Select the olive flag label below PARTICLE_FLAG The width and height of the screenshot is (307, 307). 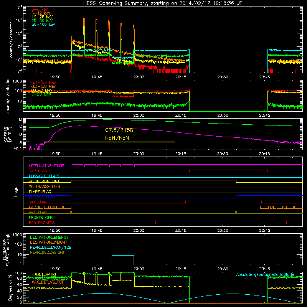(38, 212)
